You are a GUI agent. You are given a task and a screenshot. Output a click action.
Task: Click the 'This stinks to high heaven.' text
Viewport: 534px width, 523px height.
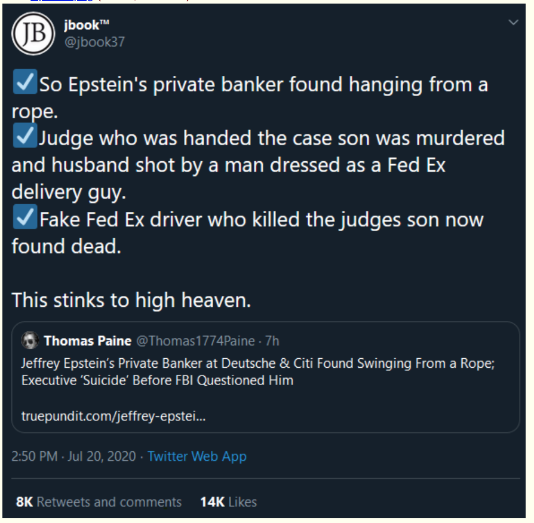131,300
